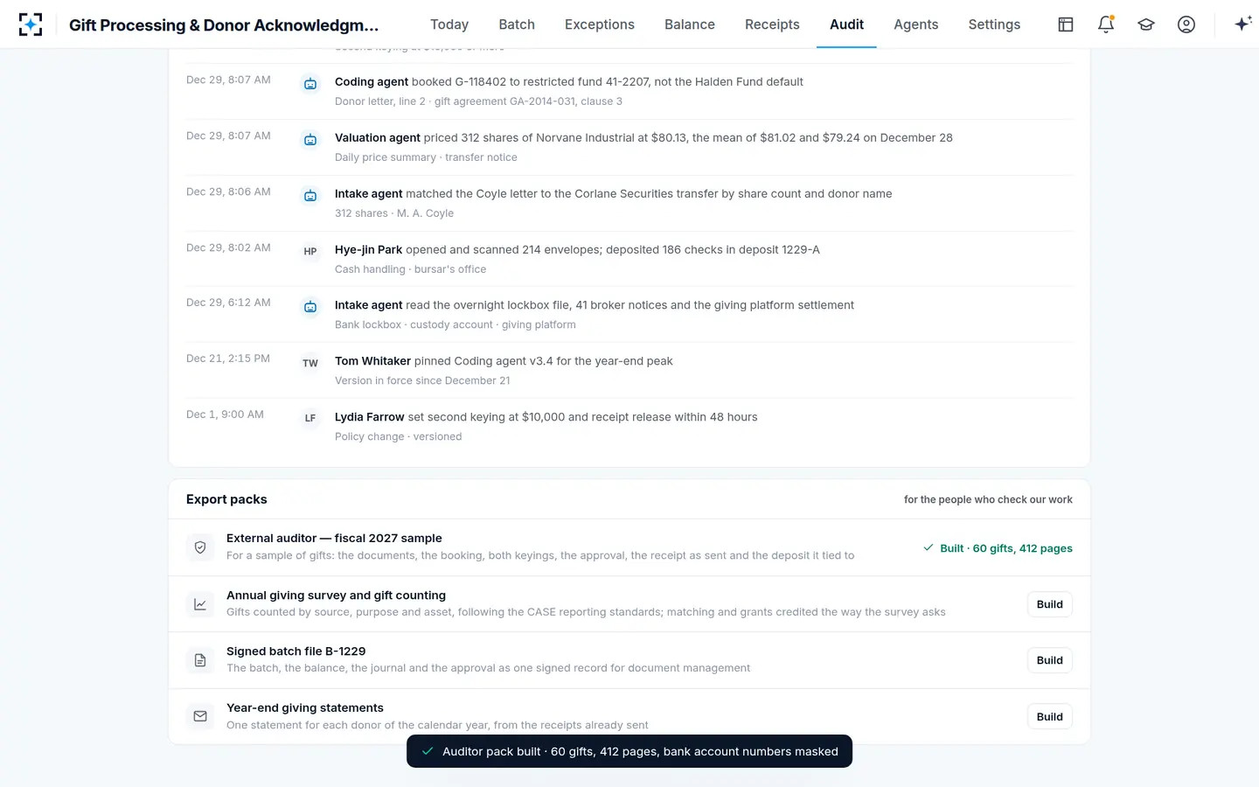1259x787 pixels.
Task: Click 'Version in force since December 21' subtext
Action: 422,380
